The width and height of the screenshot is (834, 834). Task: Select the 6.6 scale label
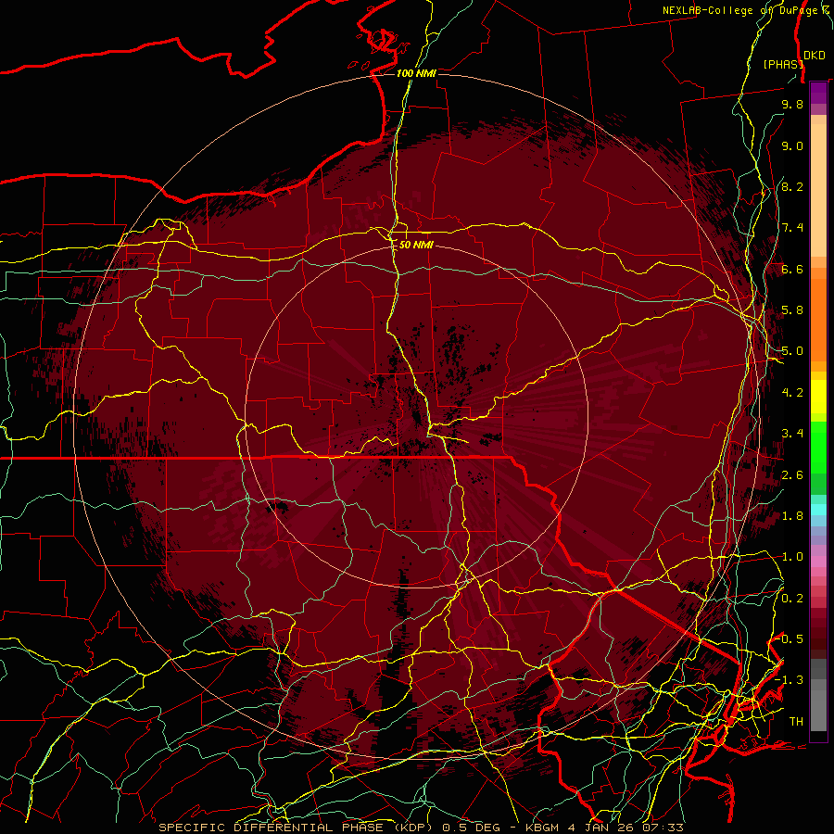pos(792,269)
